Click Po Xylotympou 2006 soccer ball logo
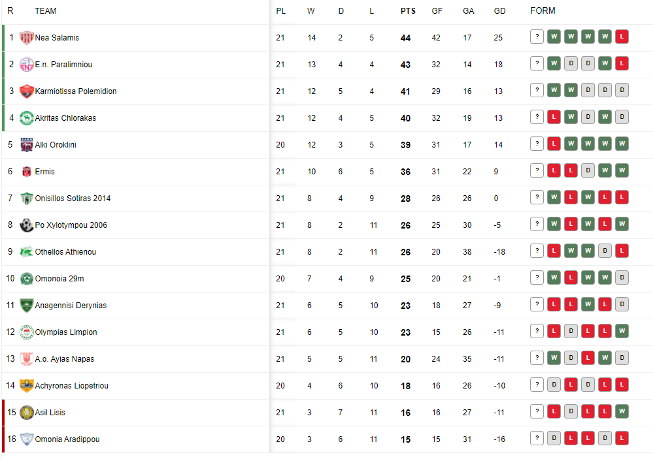Image resolution: width=653 pixels, height=459 pixels. (x=27, y=225)
